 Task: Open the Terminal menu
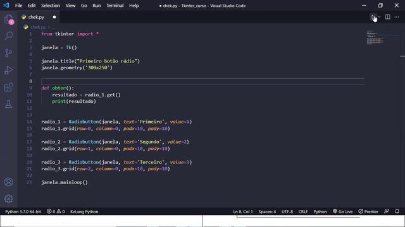[x=115, y=6]
